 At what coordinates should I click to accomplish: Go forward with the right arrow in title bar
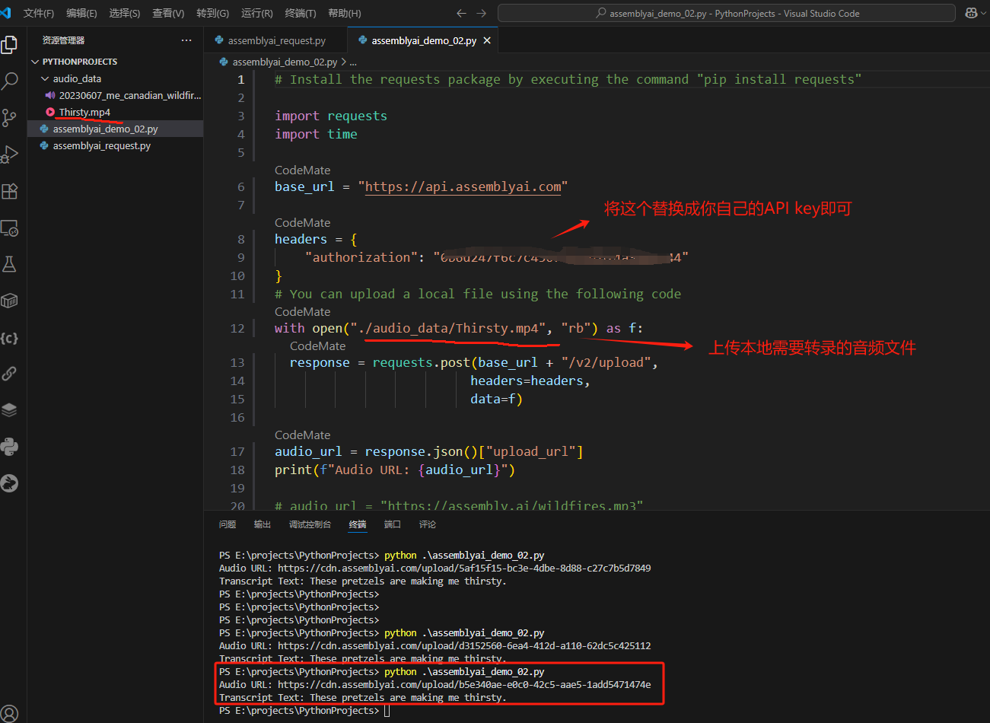coord(481,13)
